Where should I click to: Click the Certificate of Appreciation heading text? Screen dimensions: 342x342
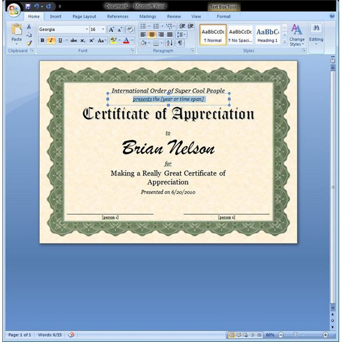(x=168, y=114)
